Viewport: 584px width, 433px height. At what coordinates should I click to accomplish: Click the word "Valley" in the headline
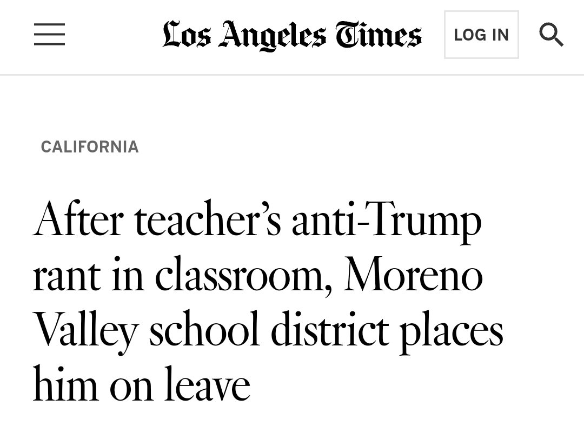[x=85, y=332]
